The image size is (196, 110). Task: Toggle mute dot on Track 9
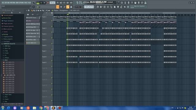[x=52, y=67]
